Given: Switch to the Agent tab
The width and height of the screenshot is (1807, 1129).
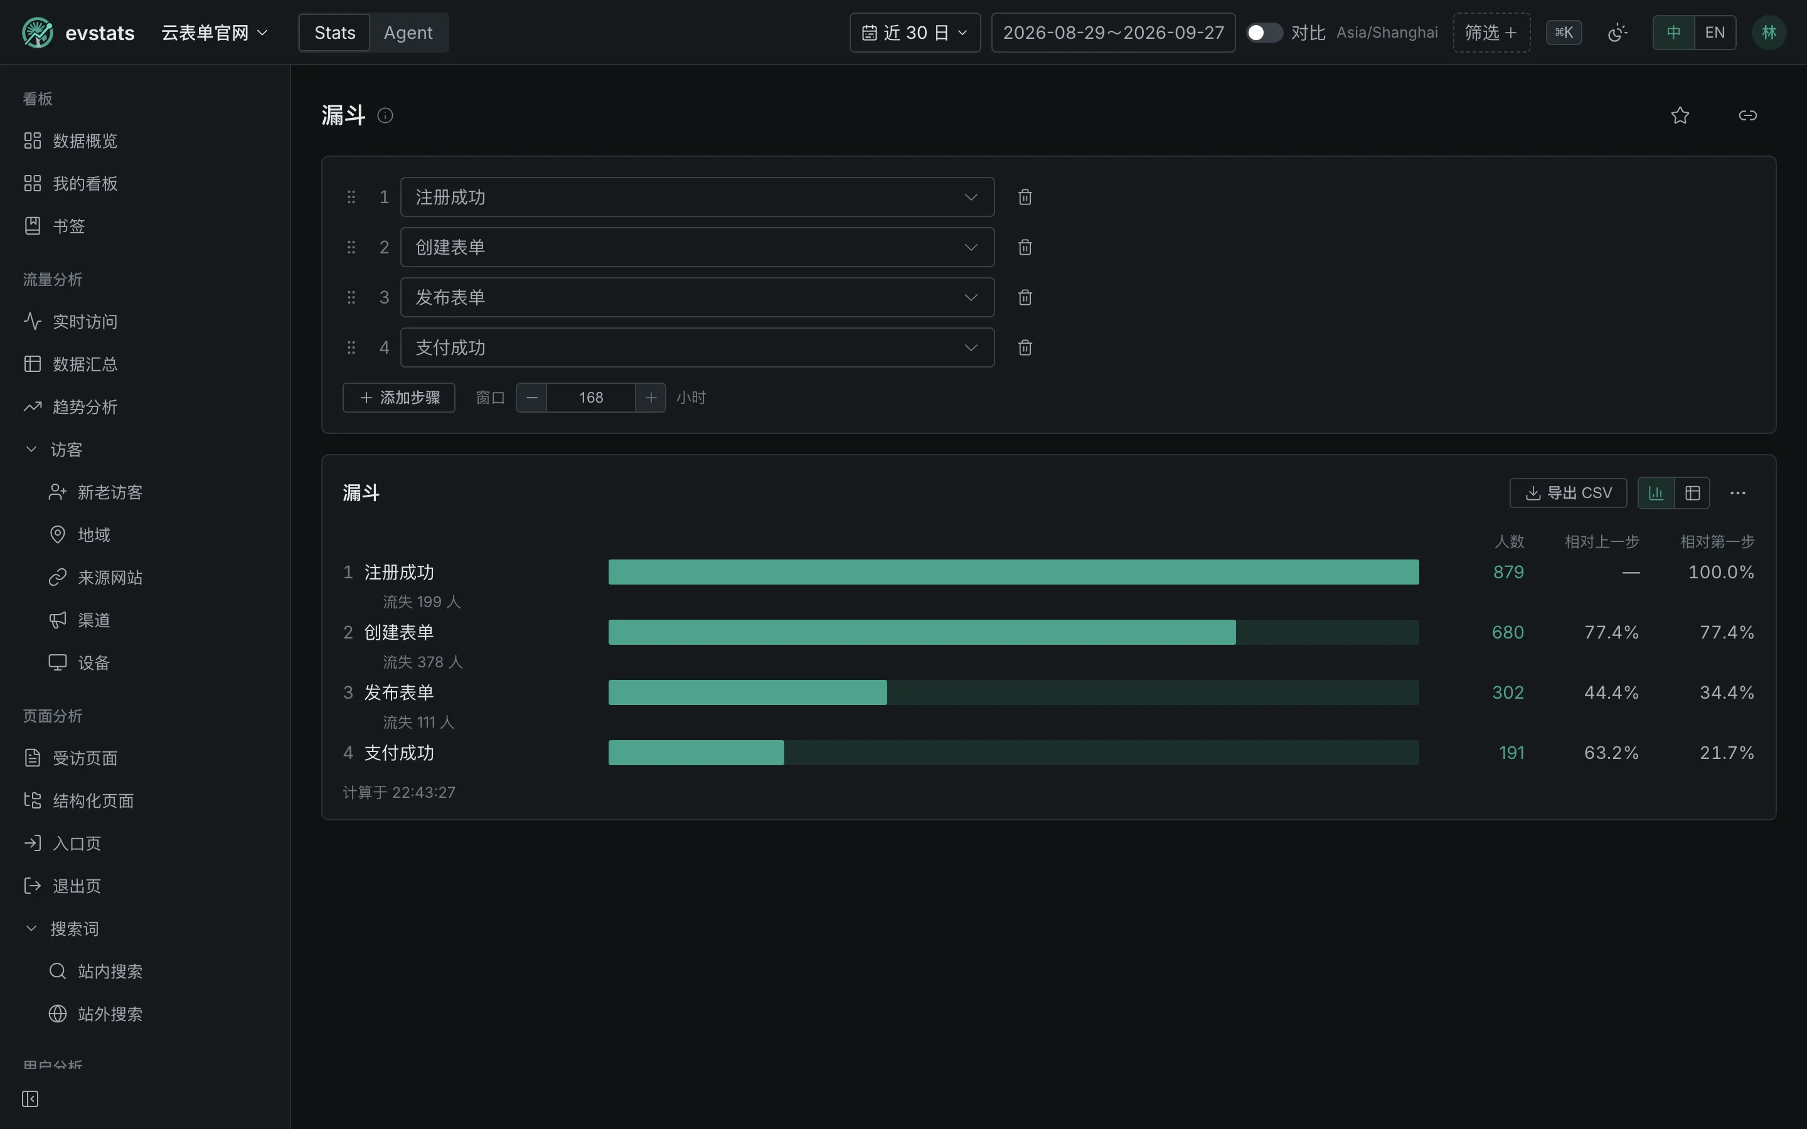Looking at the screenshot, I should tap(408, 33).
